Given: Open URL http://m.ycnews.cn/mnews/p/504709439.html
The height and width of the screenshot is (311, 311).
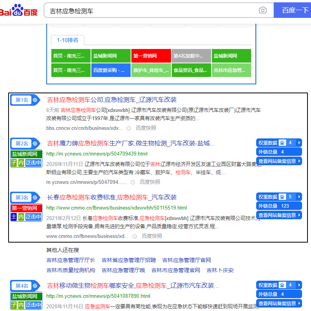Looking at the screenshot, I should (x=97, y=154).
